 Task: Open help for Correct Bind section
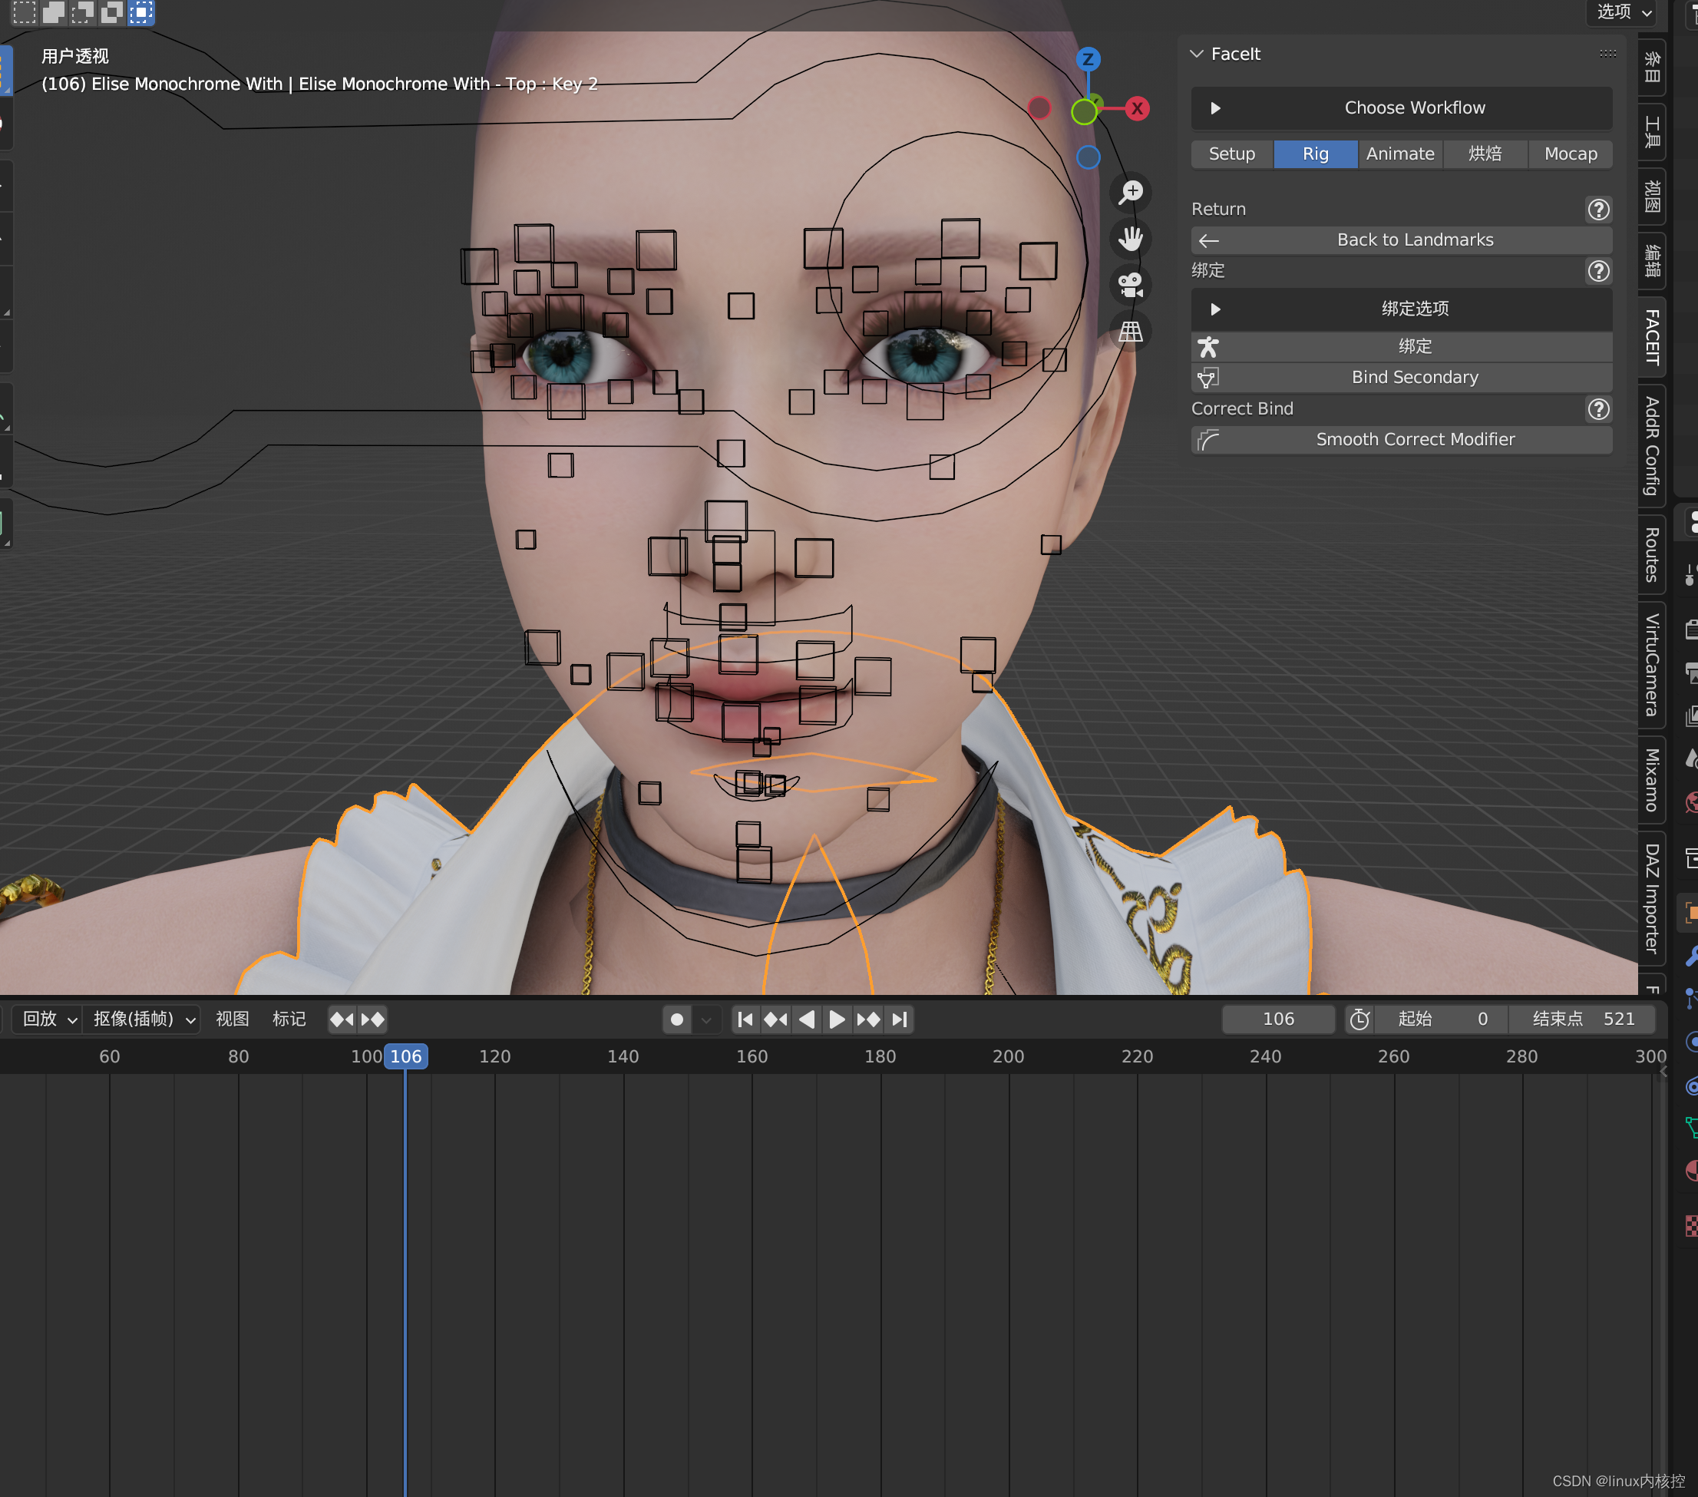pyautogui.click(x=1598, y=408)
